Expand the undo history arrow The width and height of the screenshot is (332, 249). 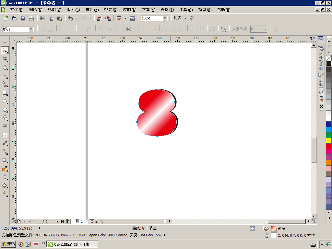(x=77, y=18)
